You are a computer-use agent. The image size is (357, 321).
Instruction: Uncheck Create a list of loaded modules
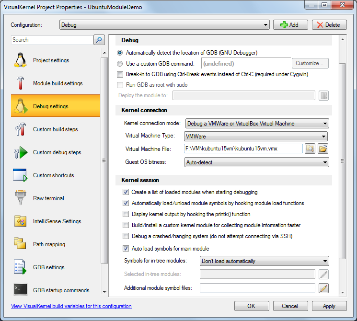pyautogui.click(x=126, y=192)
